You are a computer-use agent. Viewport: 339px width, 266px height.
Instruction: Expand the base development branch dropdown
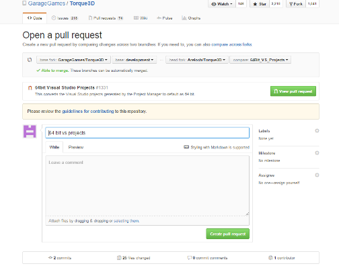click(135, 60)
